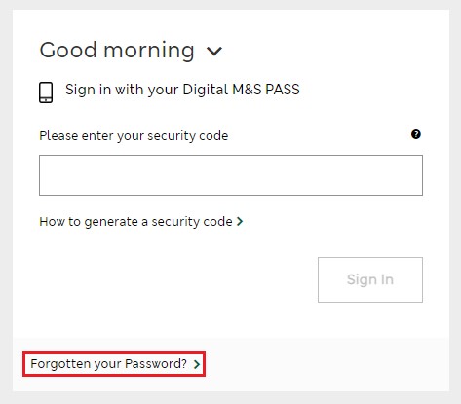Select the Digital M&S PASS sign-in option

point(170,91)
